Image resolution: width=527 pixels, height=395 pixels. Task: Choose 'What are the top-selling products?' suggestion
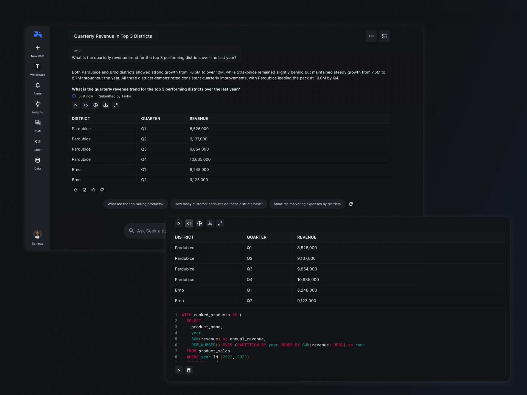pyautogui.click(x=135, y=204)
